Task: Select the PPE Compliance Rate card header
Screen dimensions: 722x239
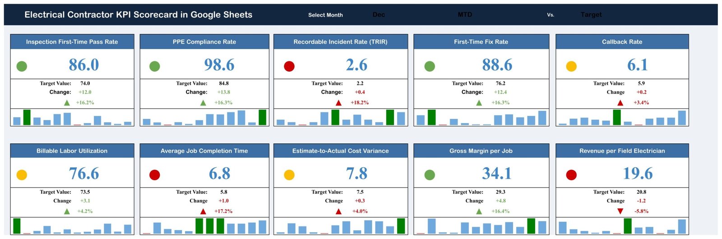Action: pos(204,41)
